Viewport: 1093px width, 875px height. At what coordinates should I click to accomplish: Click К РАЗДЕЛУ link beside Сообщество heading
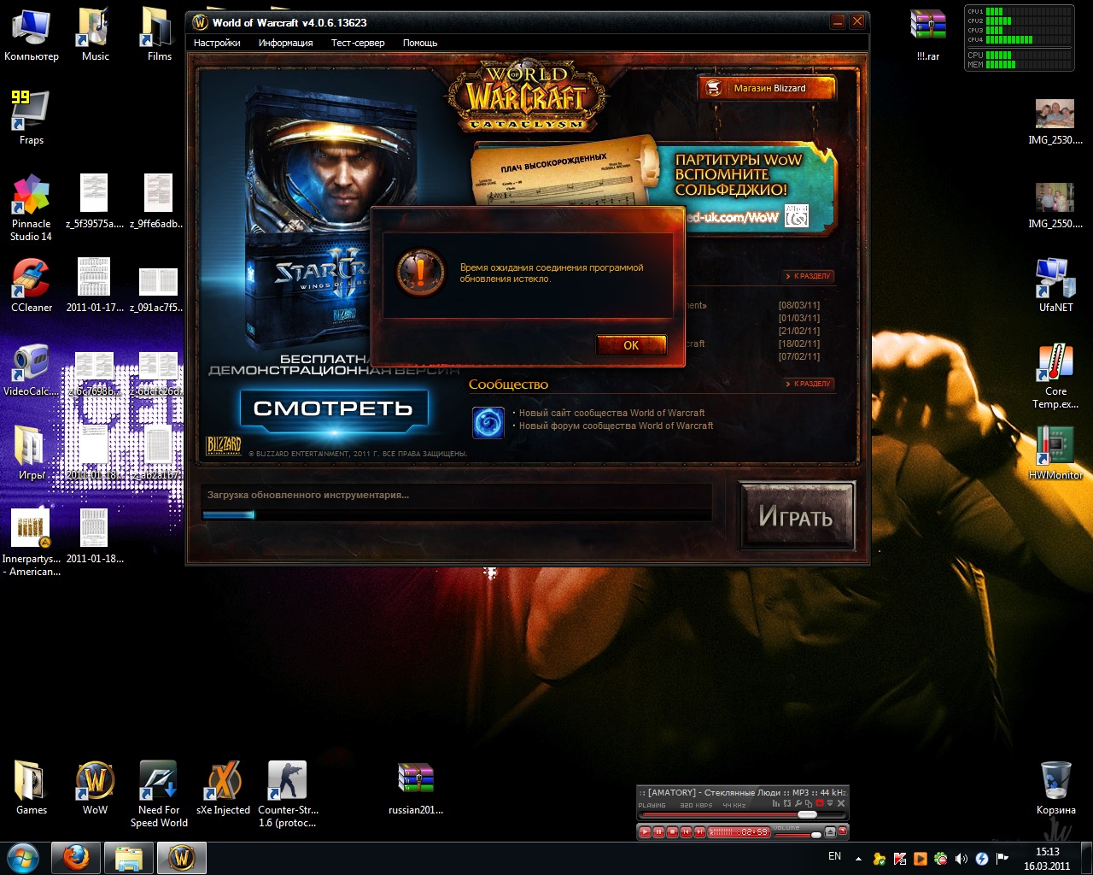pyautogui.click(x=808, y=384)
